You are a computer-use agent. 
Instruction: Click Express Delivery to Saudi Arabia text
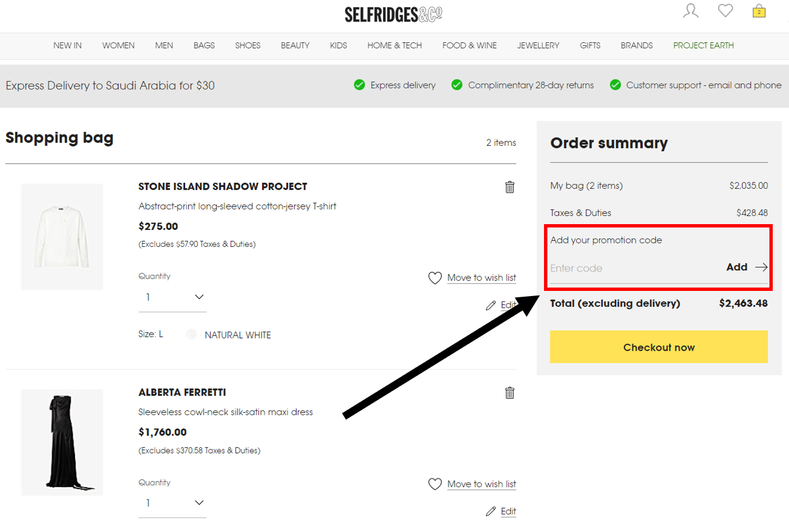[x=110, y=85]
